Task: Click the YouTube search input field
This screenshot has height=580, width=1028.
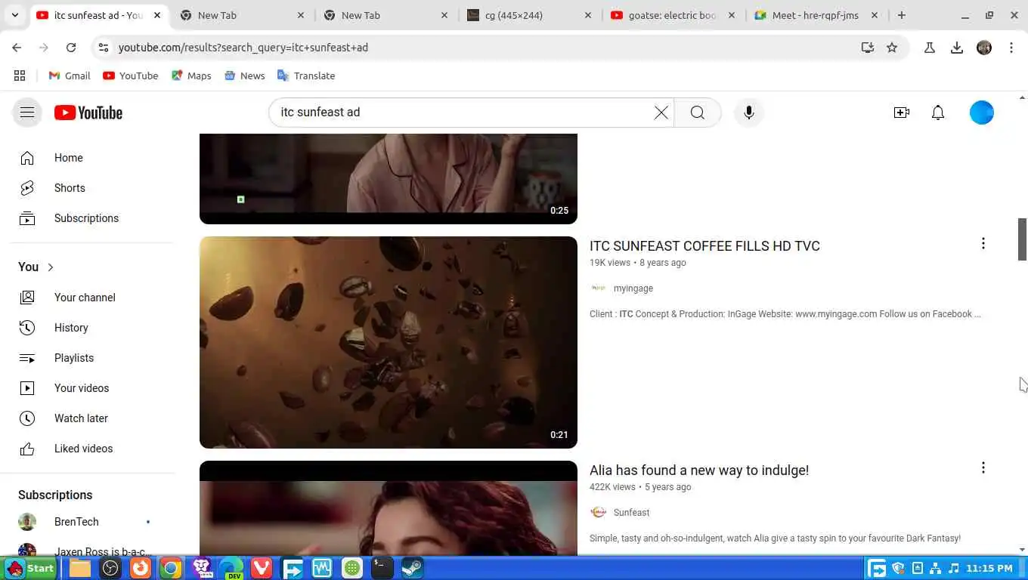Action: coord(461,113)
